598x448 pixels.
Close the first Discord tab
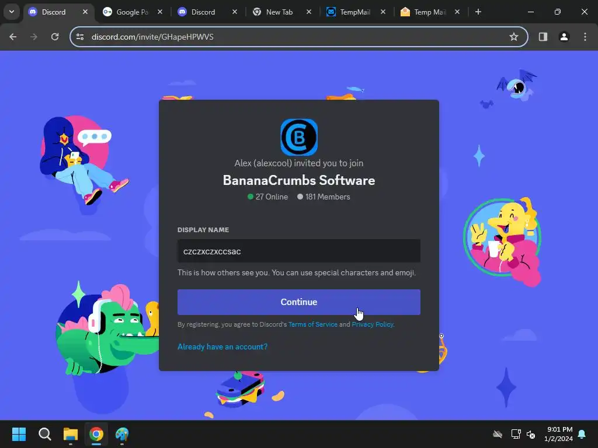(x=85, y=12)
